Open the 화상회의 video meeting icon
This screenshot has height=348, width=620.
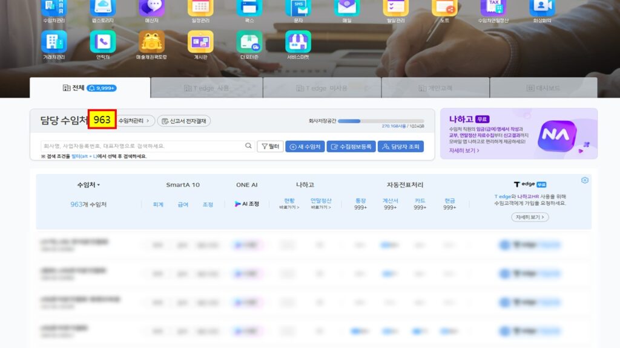click(542, 7)
